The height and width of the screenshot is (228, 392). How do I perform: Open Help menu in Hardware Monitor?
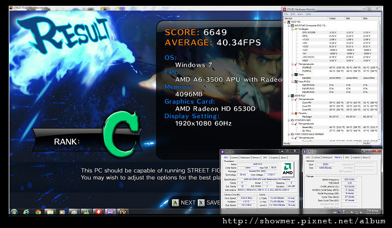308,14
